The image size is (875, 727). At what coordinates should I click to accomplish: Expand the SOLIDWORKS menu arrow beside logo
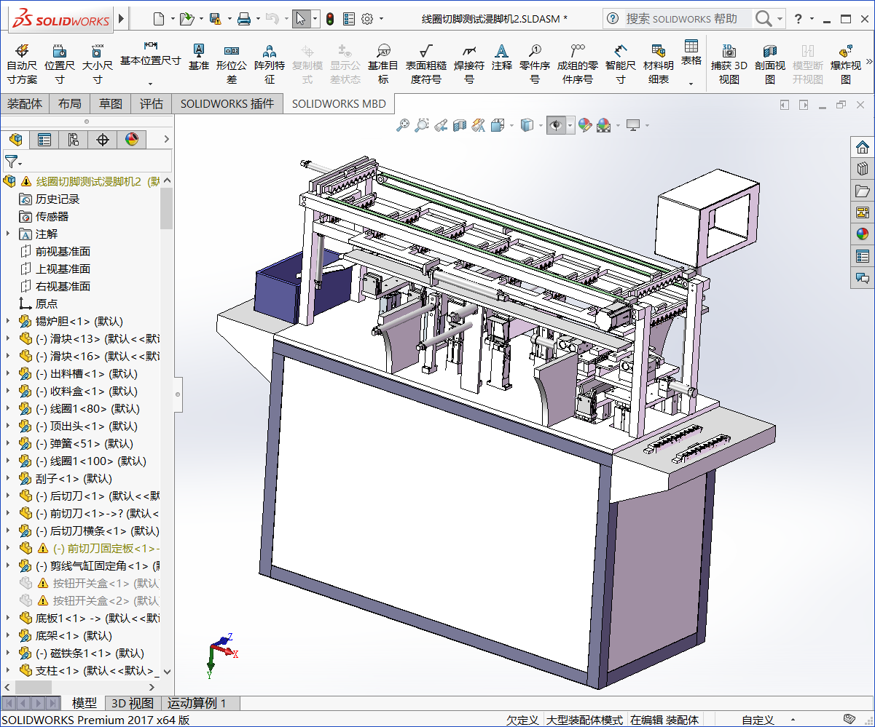121,18
